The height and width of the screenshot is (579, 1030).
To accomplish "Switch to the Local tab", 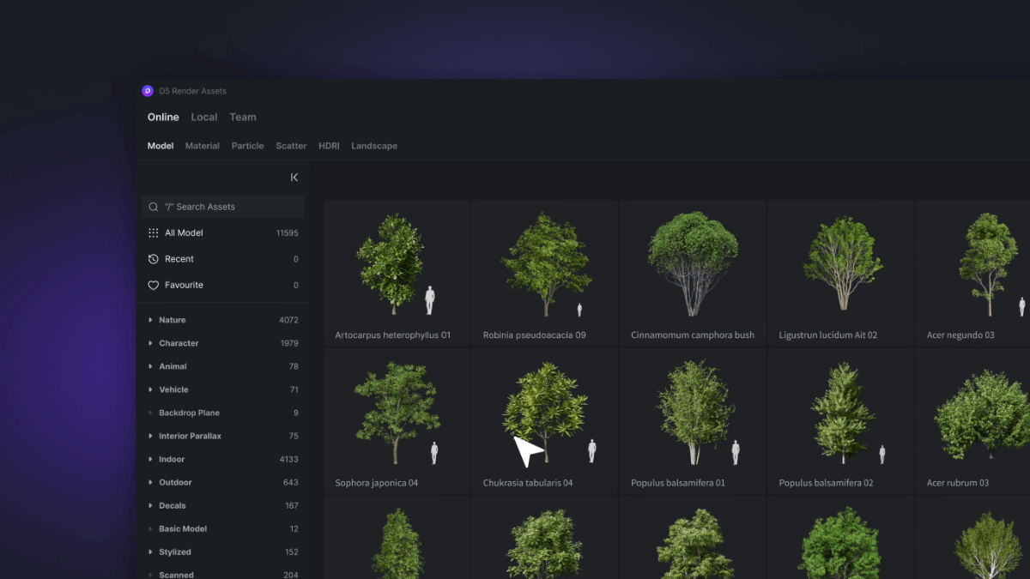I will 203,117.
